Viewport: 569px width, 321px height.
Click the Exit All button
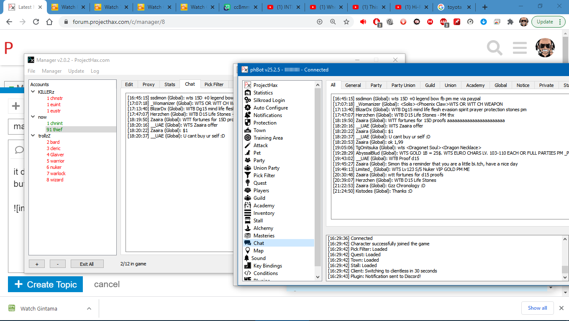click(87, 264)
